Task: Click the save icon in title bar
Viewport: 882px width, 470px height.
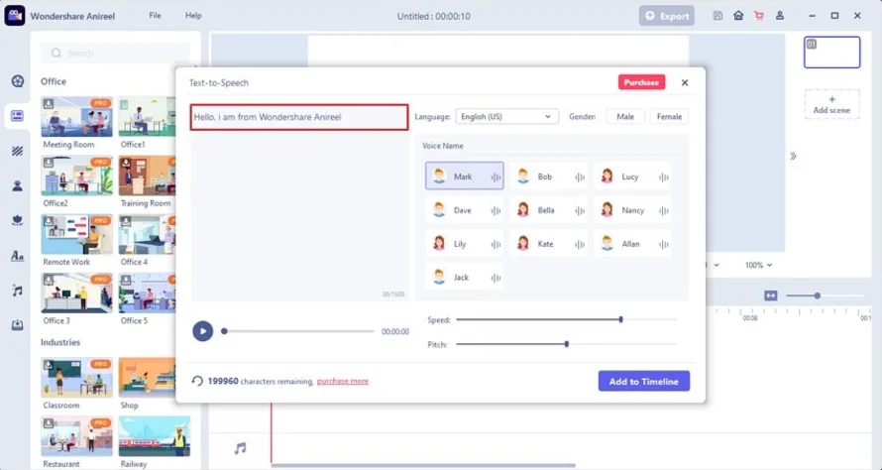Action: [x=717, y=16]
